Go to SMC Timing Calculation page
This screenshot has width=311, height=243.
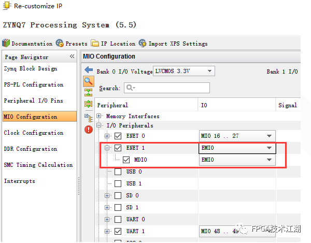(x=38, y=165)
